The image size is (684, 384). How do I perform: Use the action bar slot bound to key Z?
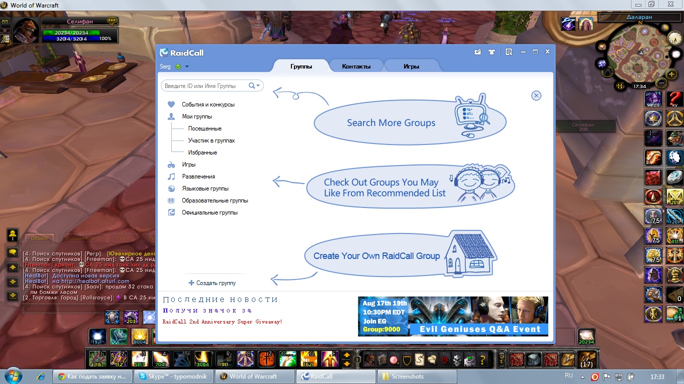point(266,359)
